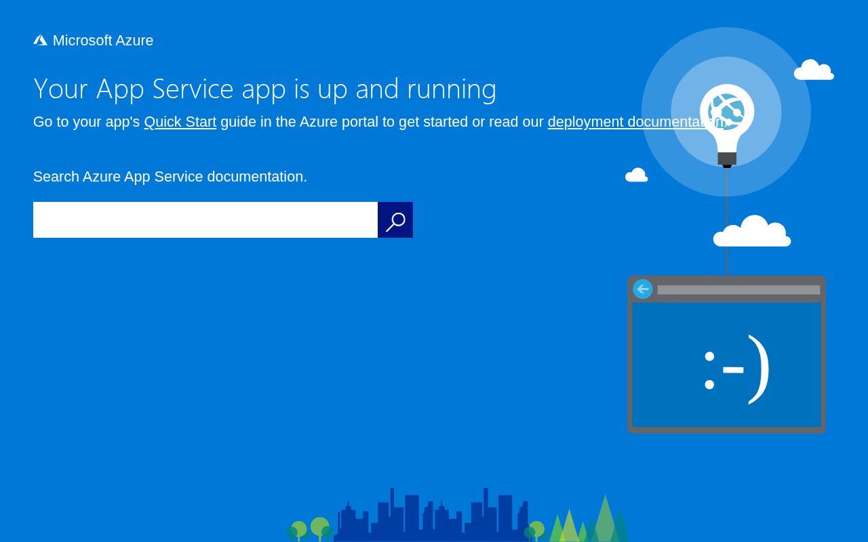Open the Quick Start link
The image size is (868, 542).
pyautogui.click(x=180, y=122)
